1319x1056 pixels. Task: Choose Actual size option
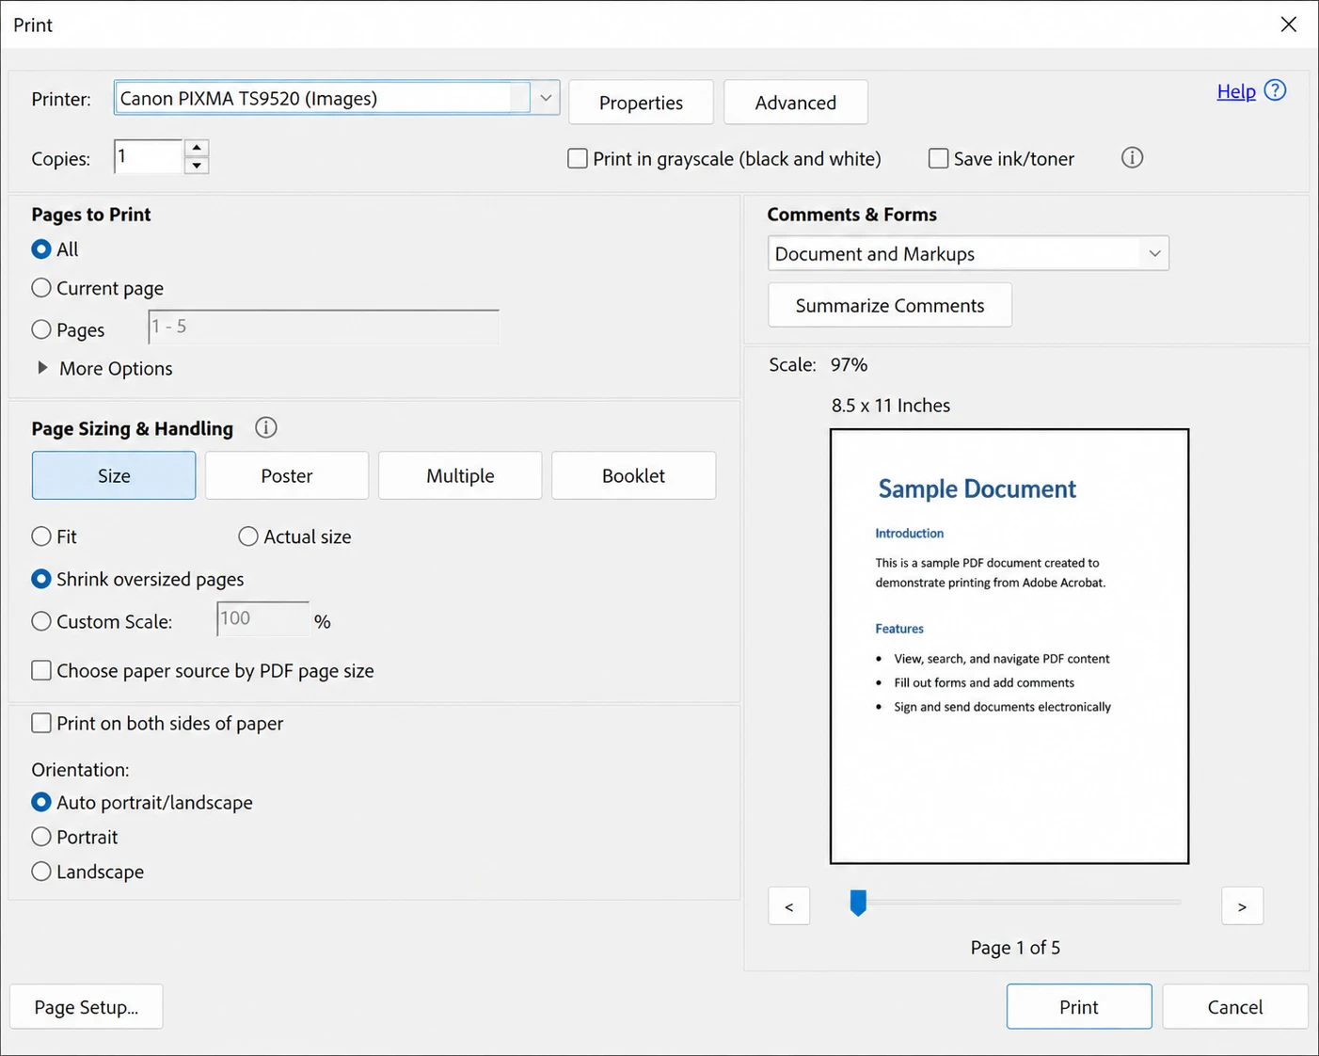click(247, 536)
